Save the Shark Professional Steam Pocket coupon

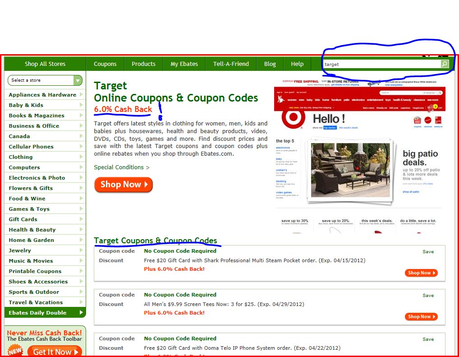coord(428,251)
